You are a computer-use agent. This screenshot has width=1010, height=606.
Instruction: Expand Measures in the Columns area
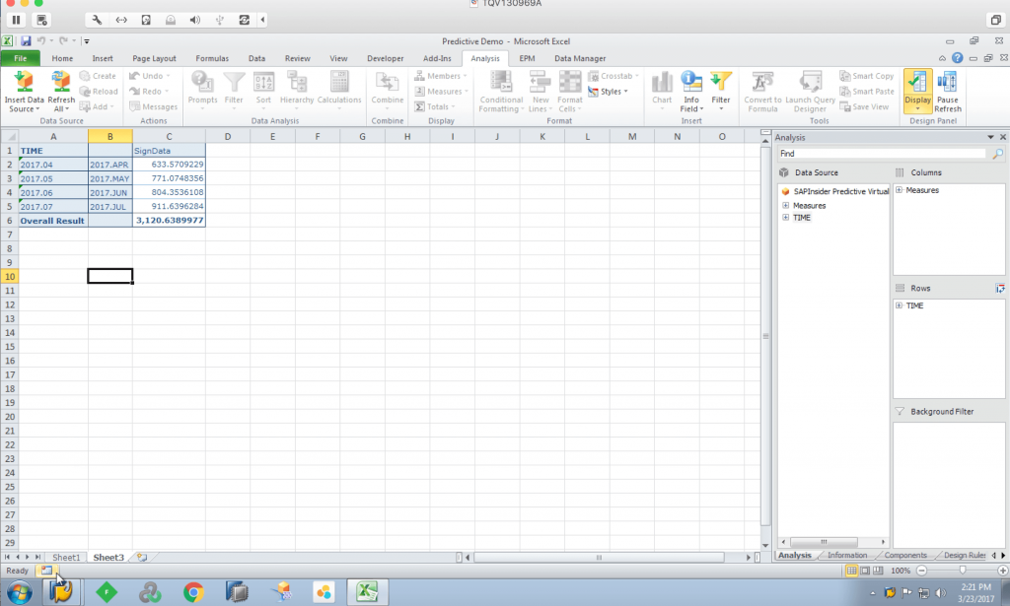900,190
